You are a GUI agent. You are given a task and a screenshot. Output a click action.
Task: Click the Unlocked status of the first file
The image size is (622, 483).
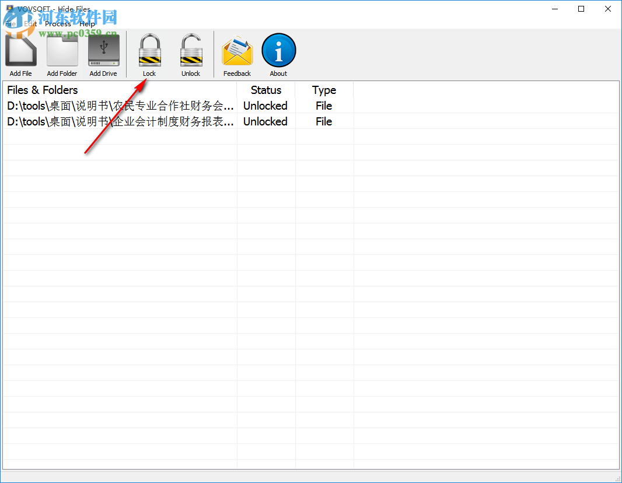[x=265, y=106]
